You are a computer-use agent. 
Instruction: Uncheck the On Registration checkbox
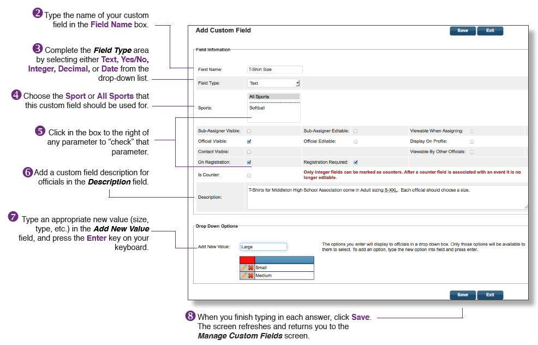tap(249, 162)
